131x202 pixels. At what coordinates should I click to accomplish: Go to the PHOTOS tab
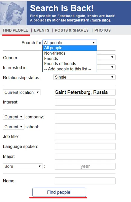102,30
